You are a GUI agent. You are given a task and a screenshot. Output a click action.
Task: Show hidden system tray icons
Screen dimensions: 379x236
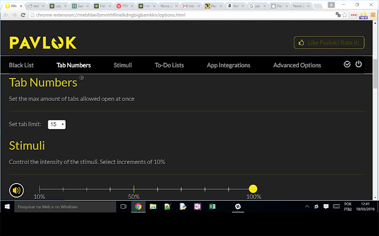coord(307,206)
